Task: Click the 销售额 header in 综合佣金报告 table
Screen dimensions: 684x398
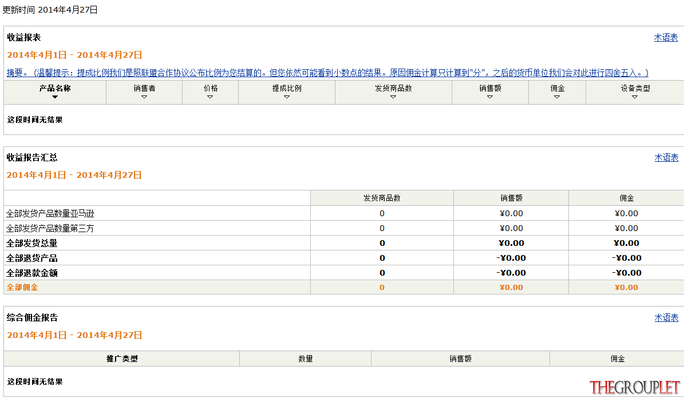Action: click(460, 359)
